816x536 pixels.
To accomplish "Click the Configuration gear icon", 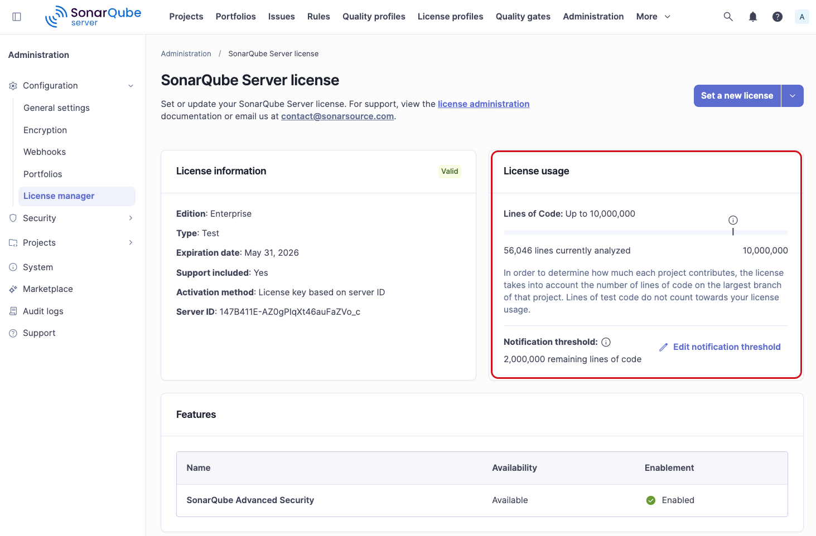I will (x=13, y=86).
